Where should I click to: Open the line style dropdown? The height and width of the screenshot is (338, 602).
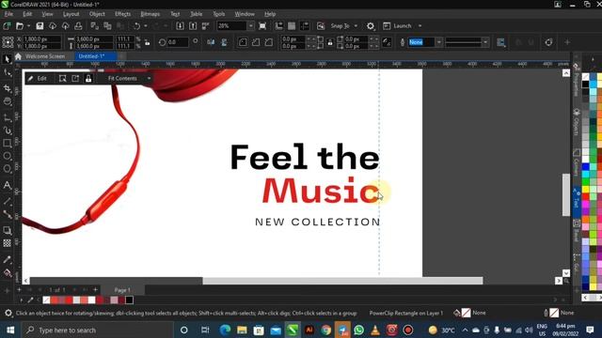pos(485,42)
